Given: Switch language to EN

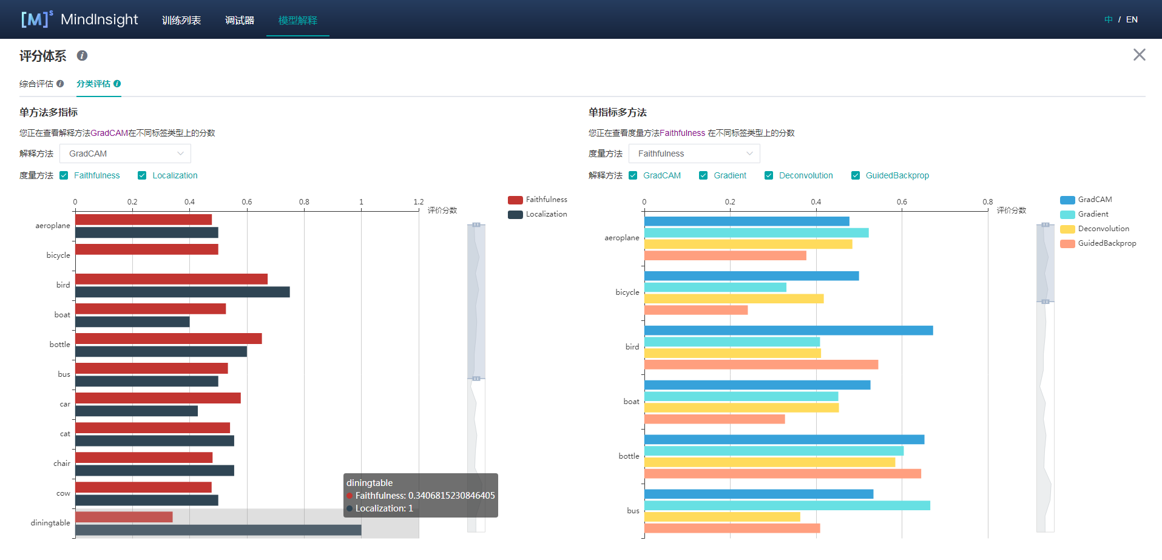Looking at the screenshot, I should pyautogui.click(x=1132, y=19).
